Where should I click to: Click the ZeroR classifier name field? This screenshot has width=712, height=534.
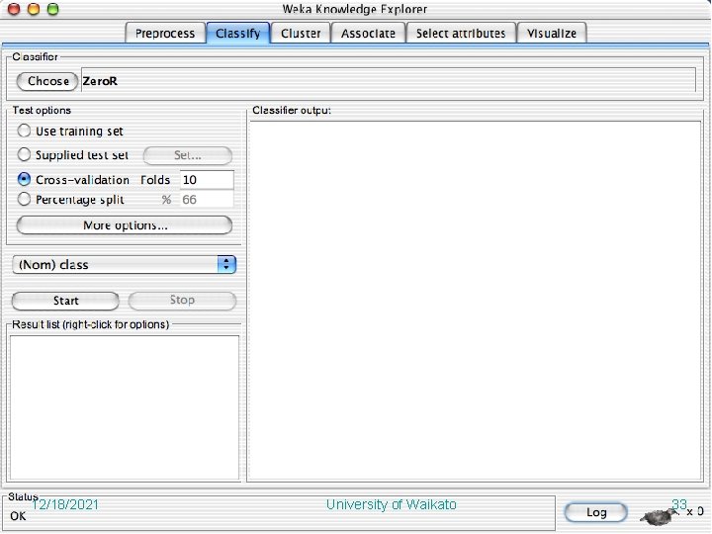tap(389, 81)
